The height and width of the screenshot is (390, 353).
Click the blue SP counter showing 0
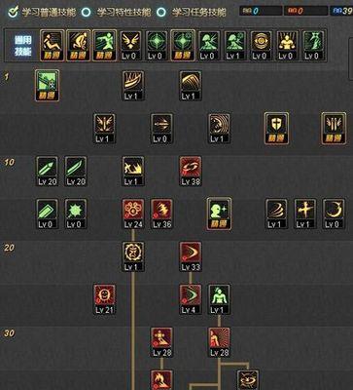click(261, 11)
